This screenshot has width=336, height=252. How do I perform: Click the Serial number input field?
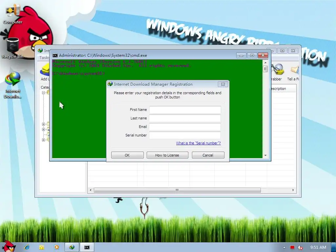tap(185, 135)
